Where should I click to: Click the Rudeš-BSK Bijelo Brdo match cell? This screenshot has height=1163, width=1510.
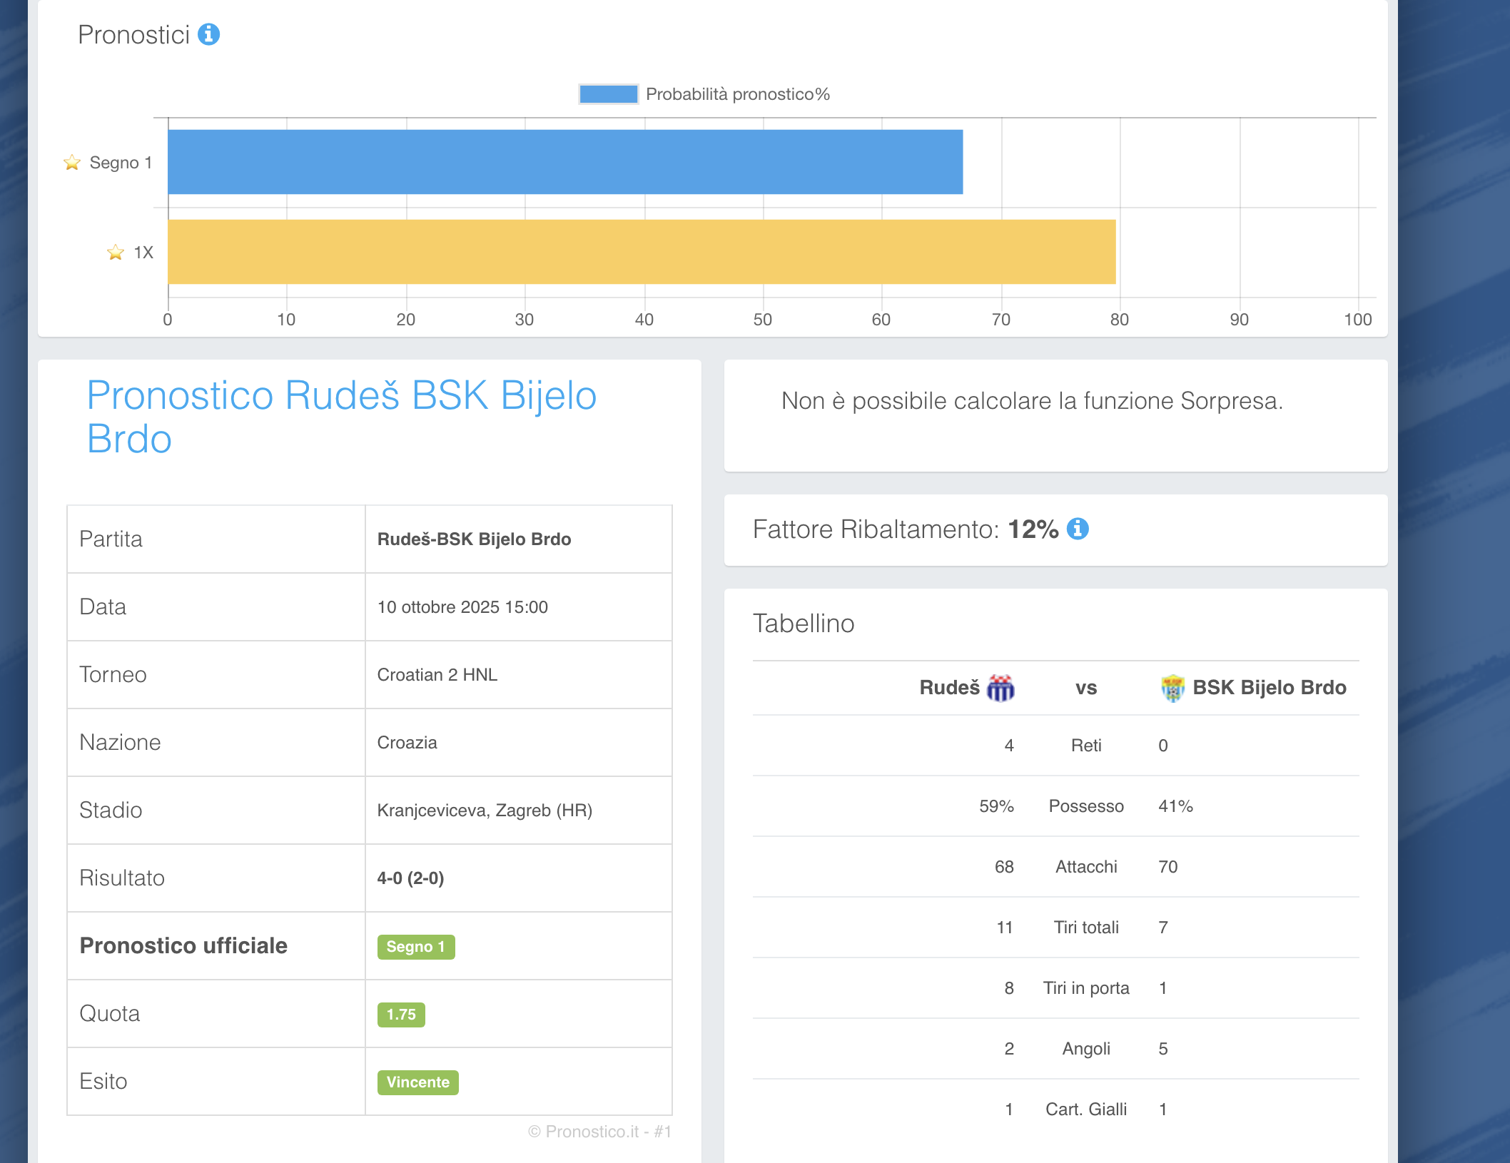click(474, 539)
